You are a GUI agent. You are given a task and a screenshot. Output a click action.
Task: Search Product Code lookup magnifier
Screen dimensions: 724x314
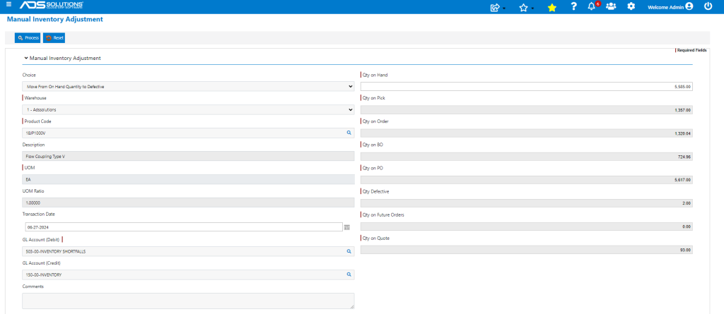pos(349,133)
